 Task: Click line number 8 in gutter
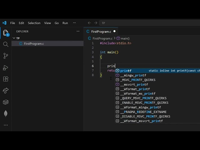point(93,75)
